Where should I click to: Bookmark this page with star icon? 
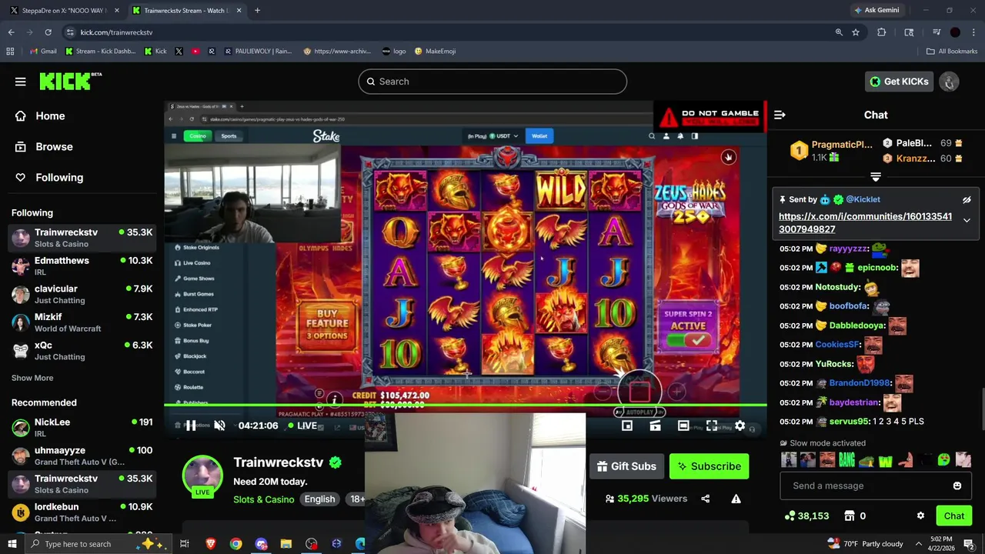[856, 32]
